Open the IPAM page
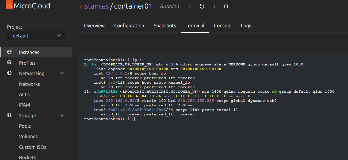This screenshot has width=348, height=160. (x=25, y=105)
